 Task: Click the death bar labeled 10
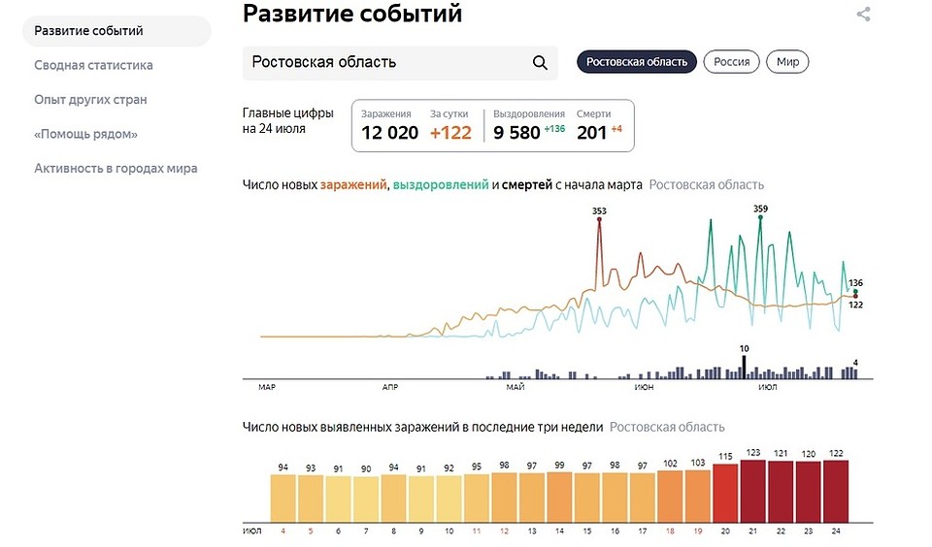(x=744, y=367)
